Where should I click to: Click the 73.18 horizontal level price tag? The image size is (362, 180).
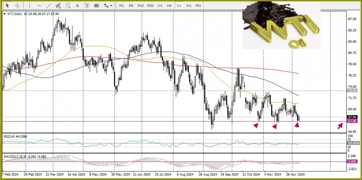tap(352, 90)
